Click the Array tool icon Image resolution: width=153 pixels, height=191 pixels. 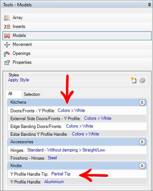point(7,18)
